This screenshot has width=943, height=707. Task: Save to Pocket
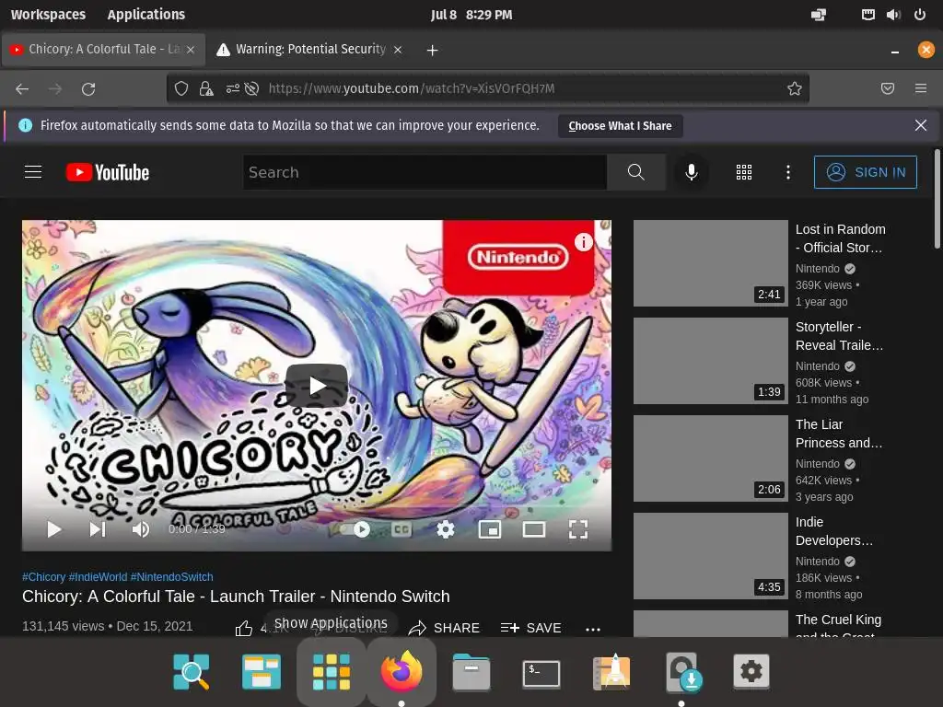coord(887,89)
